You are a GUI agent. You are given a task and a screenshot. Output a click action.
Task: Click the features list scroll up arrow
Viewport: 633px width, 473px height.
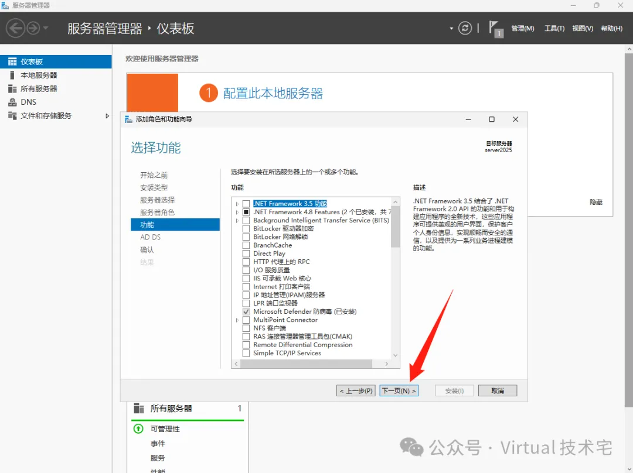pos(395,201)
